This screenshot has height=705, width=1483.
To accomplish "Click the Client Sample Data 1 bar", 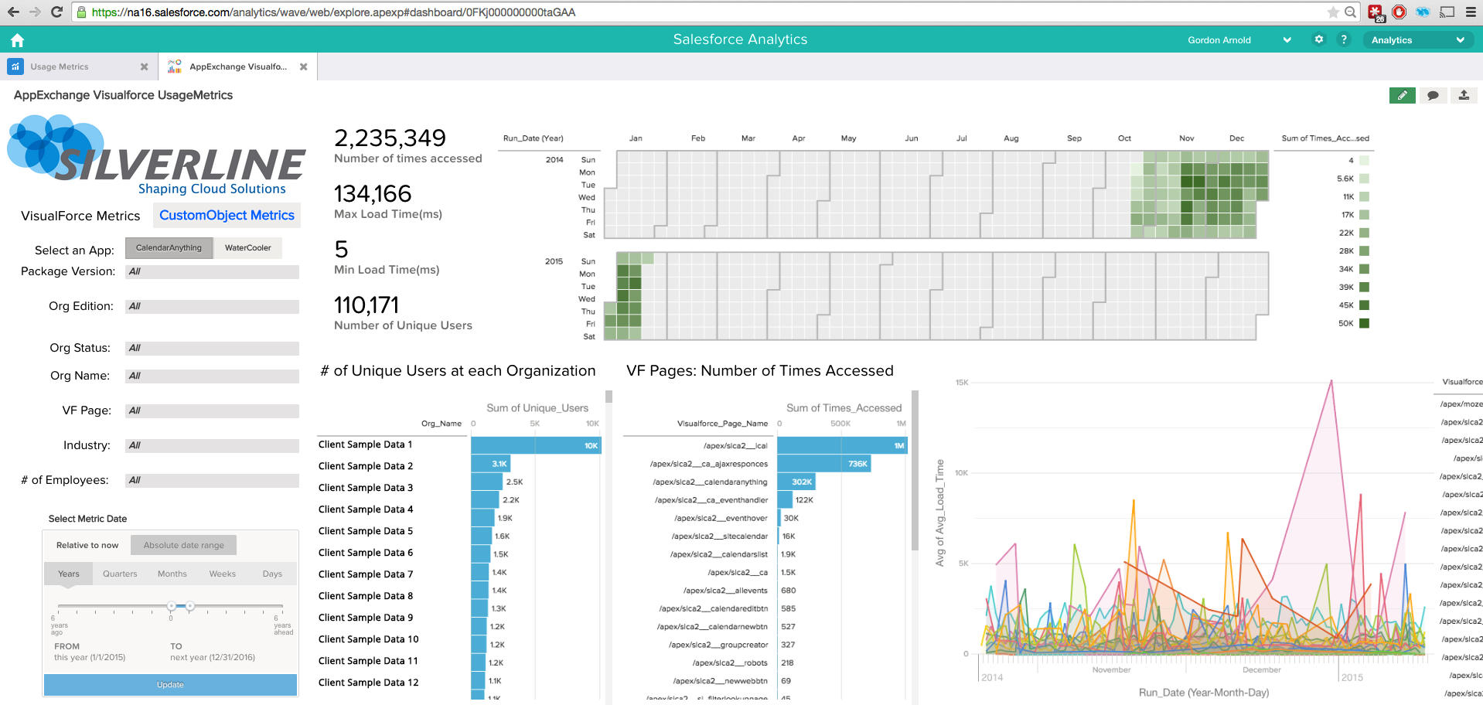I will tap(535, 445).
